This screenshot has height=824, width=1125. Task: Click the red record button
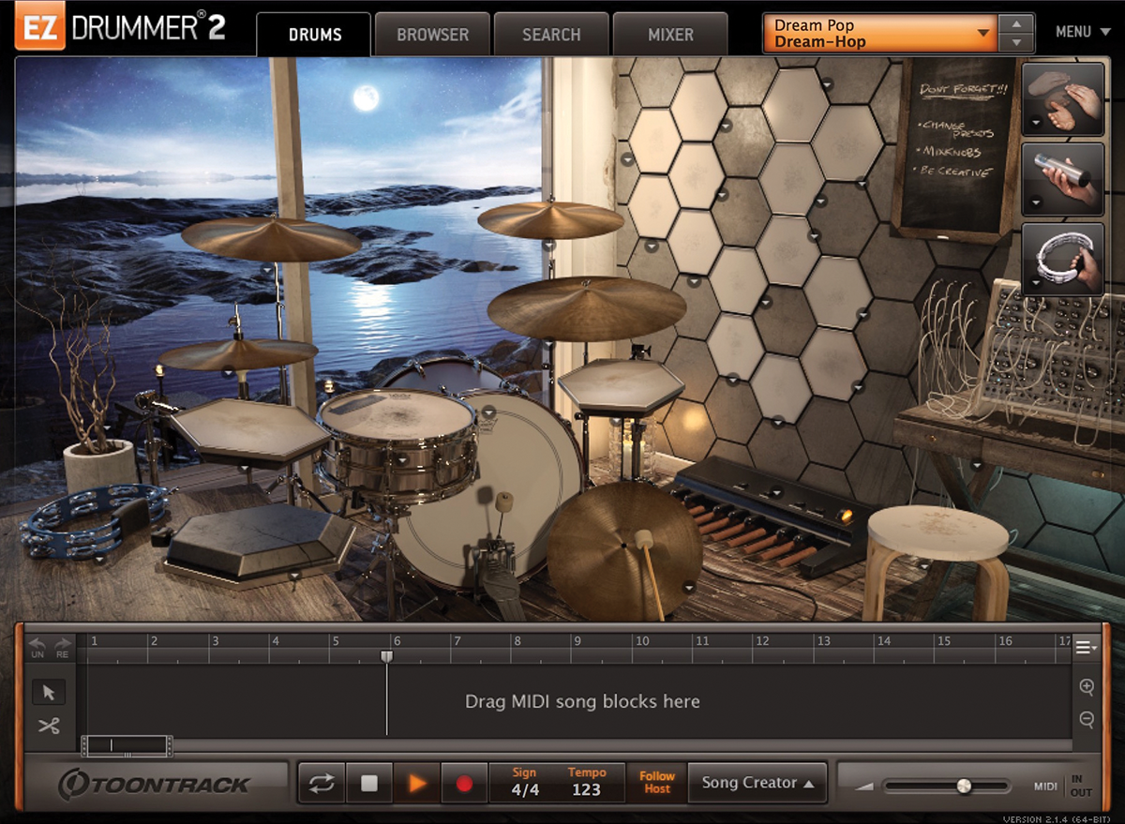464,783
